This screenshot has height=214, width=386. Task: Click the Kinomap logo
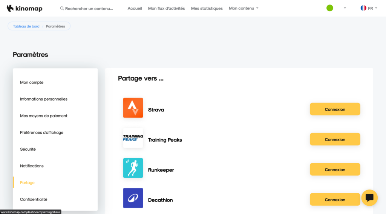click(25, 8)
